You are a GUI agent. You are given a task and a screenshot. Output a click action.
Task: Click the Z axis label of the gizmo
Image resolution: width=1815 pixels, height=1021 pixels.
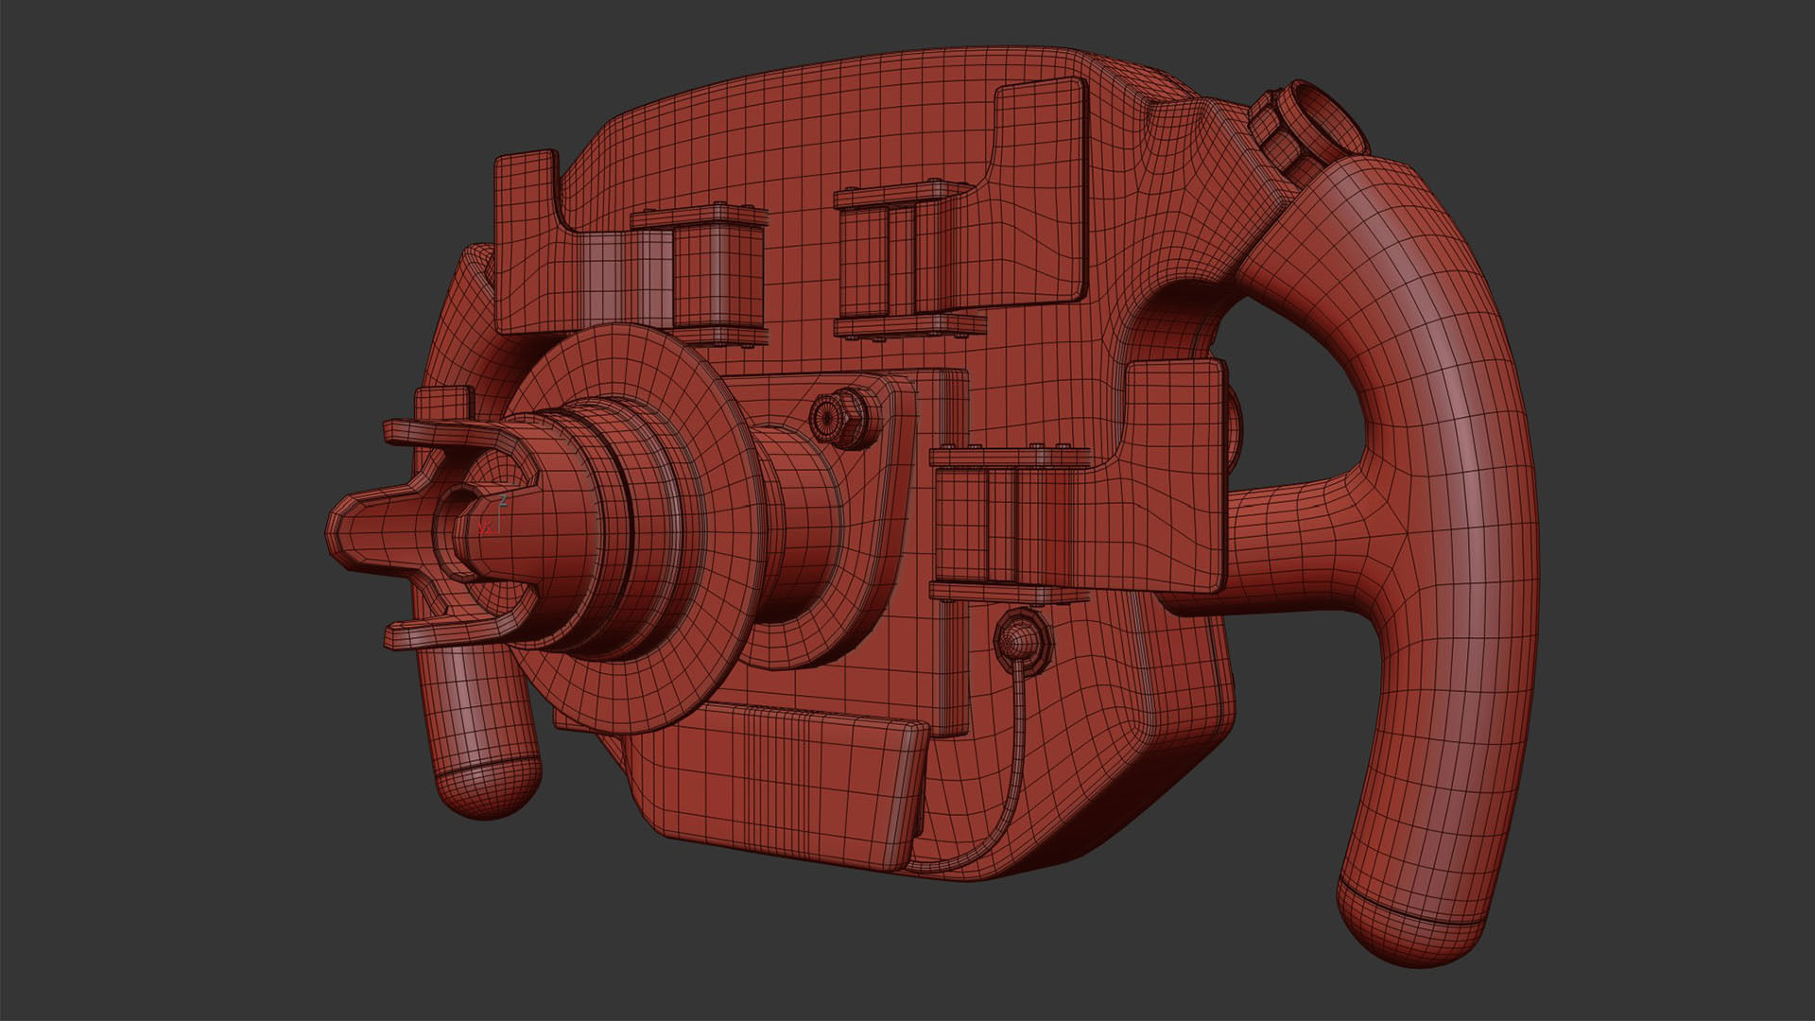504,498
